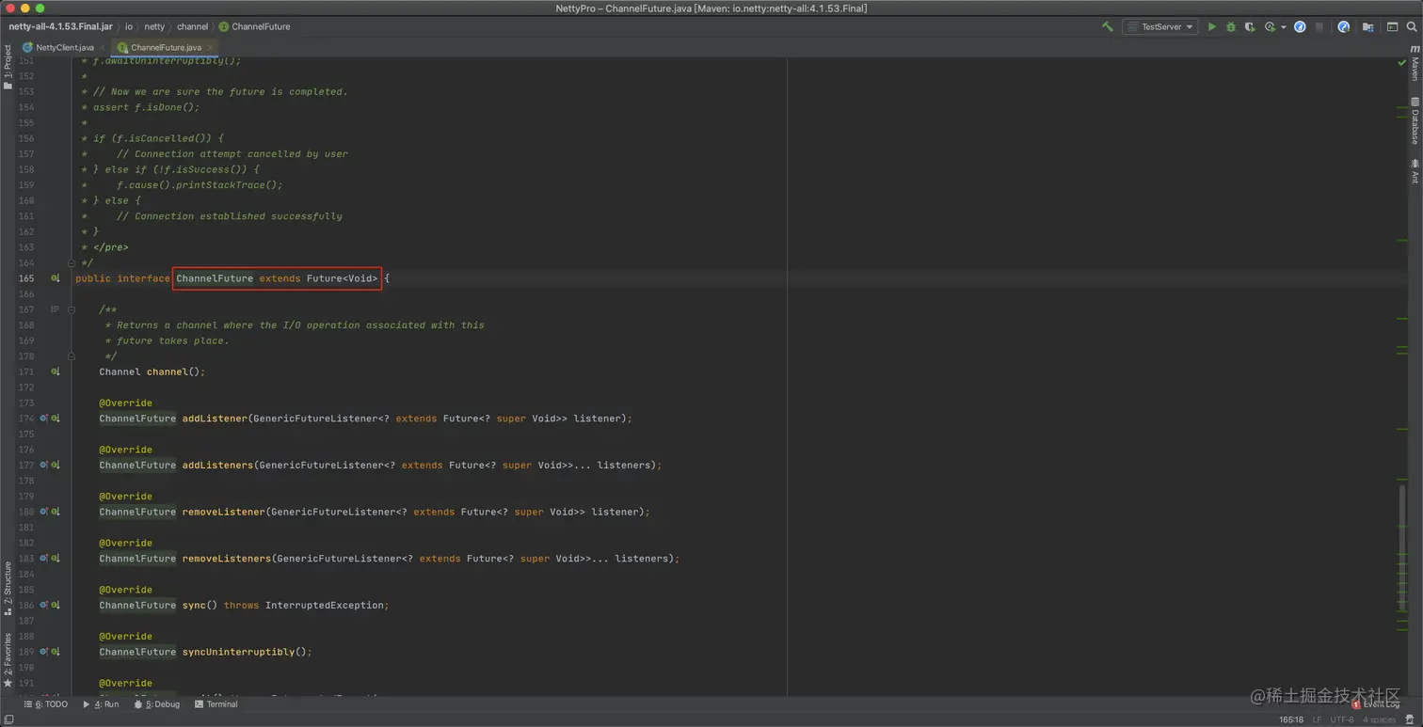Click the channel() method name on line 171
The width and height of the screenshot is (1423, 727).
pos(169,371)
